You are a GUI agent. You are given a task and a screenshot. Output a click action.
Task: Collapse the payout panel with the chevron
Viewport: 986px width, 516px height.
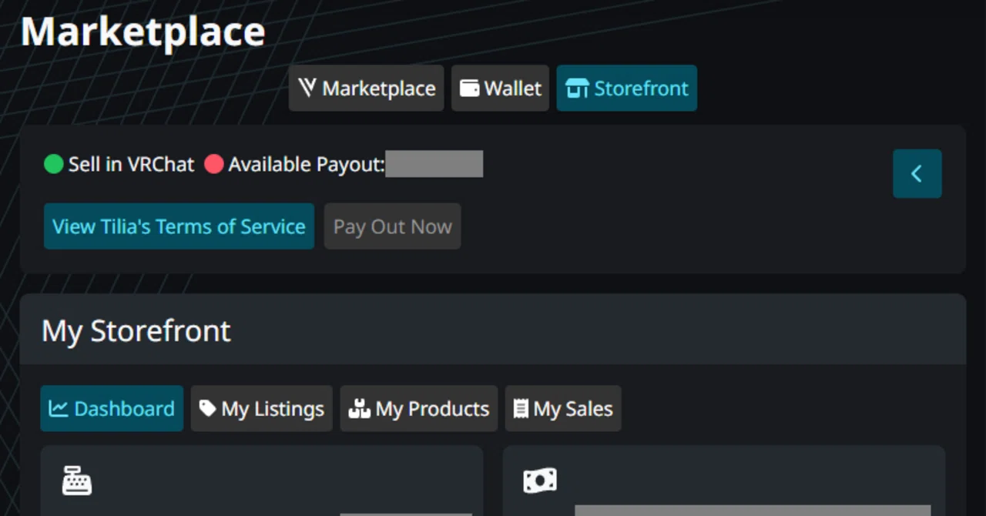tap(917, 173)
